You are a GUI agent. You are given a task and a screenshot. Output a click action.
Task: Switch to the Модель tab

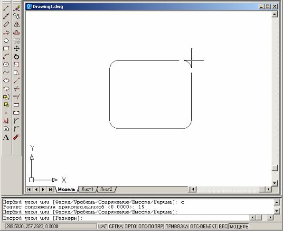click(66, 189)
